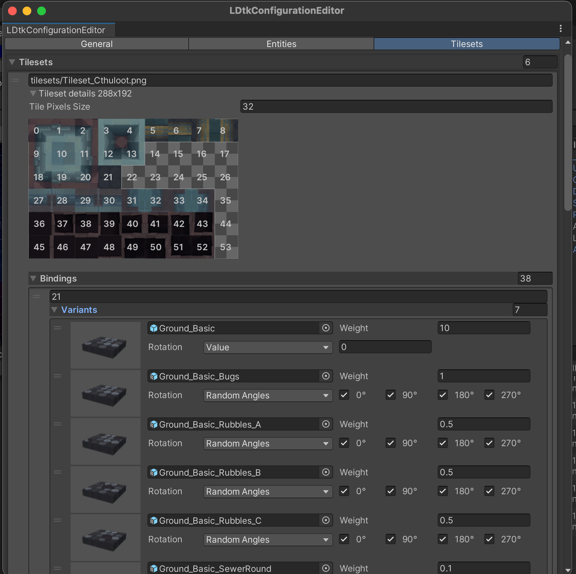Open object picker for Ground_Basic_SewerRound

point(326,568)
